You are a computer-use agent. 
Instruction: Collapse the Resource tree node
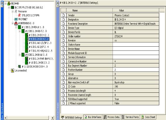[x=13, y=11]
